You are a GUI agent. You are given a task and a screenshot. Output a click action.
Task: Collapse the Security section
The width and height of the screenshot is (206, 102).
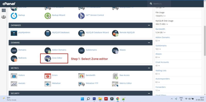(149, 93)
